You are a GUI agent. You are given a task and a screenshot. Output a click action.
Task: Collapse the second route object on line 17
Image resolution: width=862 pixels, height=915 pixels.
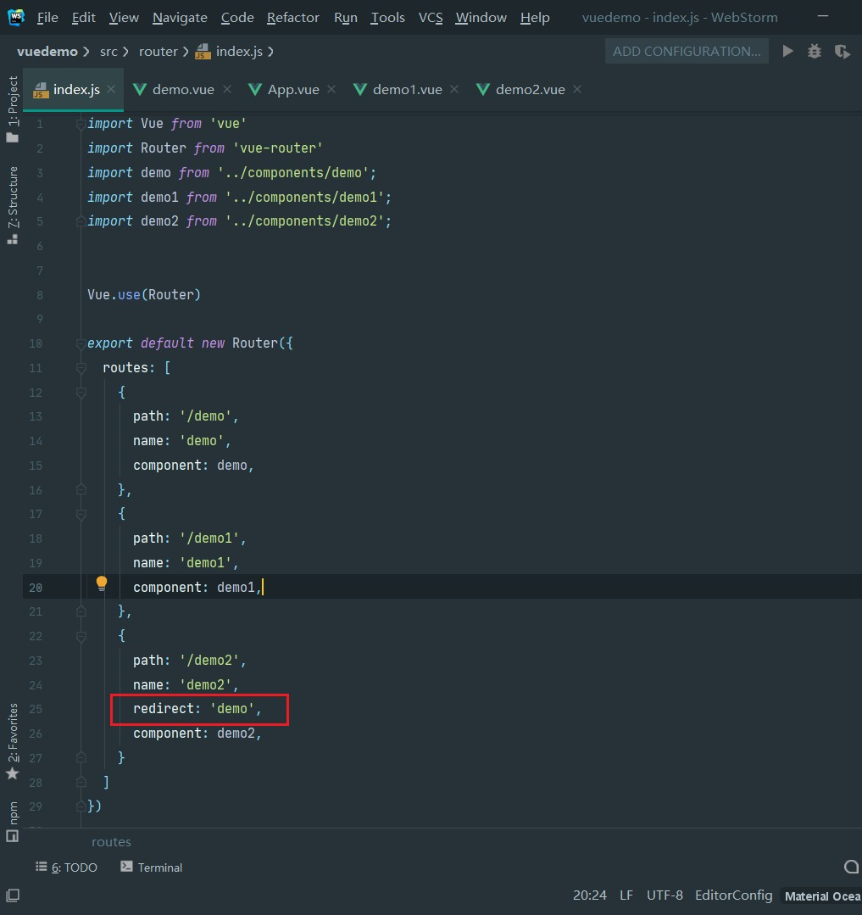click(x=81, y=515)
